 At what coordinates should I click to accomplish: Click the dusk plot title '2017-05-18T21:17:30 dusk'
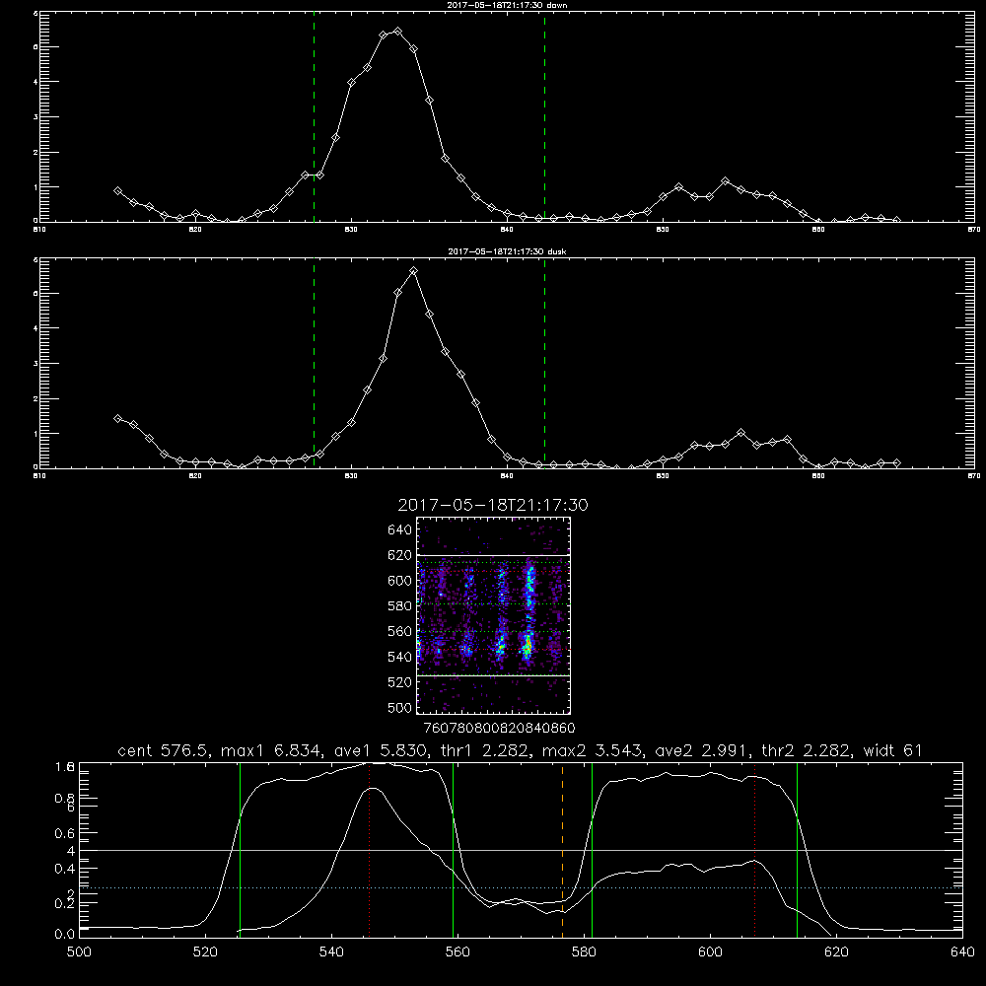tap(507, 251)
